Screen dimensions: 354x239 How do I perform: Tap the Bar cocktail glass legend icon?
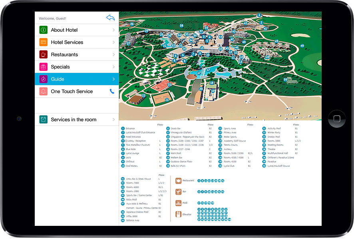coord(178,192)
